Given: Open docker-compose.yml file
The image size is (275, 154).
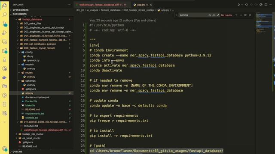Looking at the screenshot, I should [x=37, y=97].
